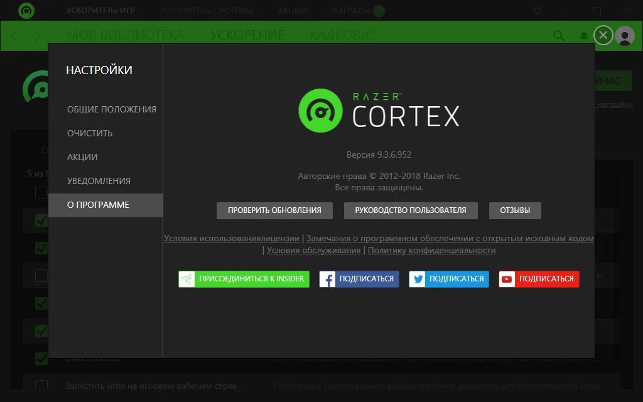Viewport: 643px width, 402px height.
Task: Click the notification bell icon
Action: 583,36
